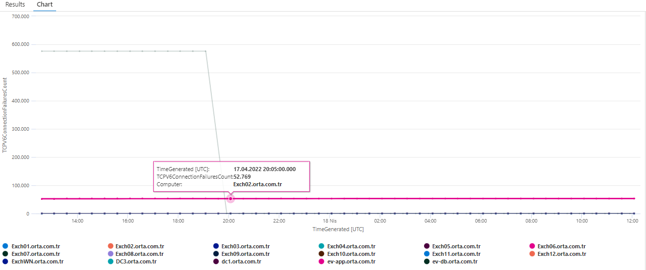Click the TCPV6ConnectionFailuresCount y-axis title
Screen dimensions: 646x270
[x=5, y=115]
